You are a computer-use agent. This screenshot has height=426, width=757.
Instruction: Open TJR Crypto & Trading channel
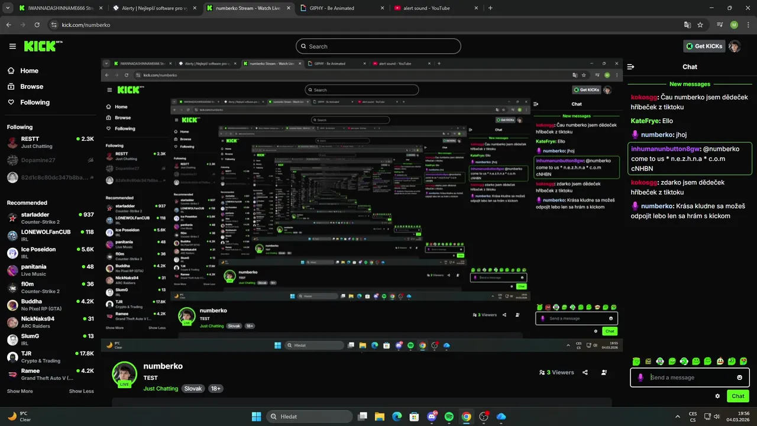coord(50,357)
